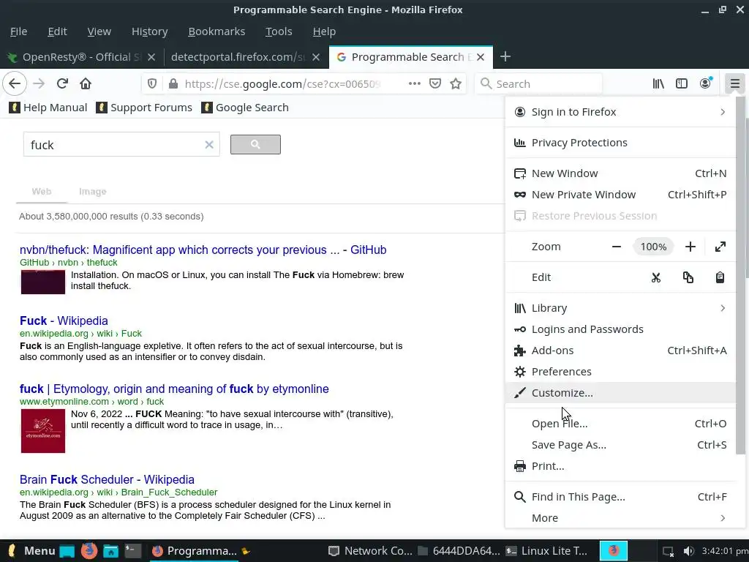The width and height of the screenshot is (749, 562).
Task: Open Brain Fuck Scheduler Wikipedia link
Action: [107, 480]
